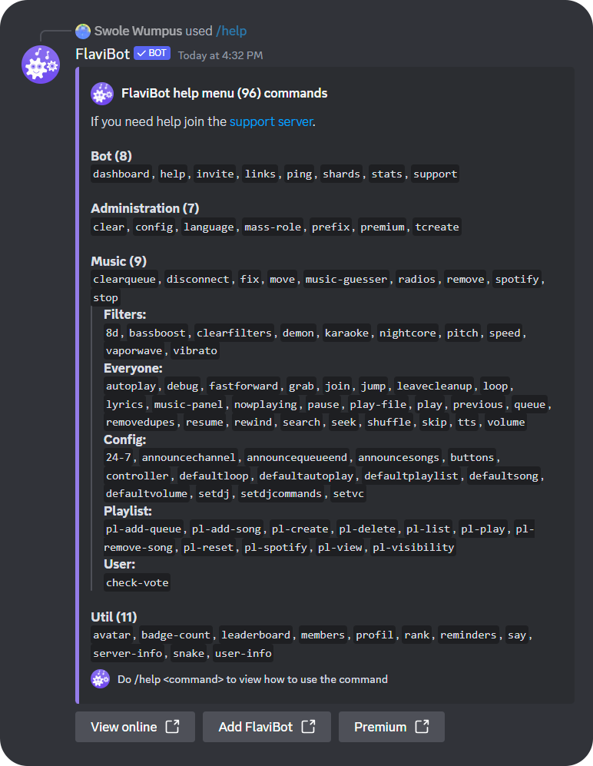This screenshot has width=593, height=766.
Task: Click the verified BOT badge
Action: click(x=151, y=54)
